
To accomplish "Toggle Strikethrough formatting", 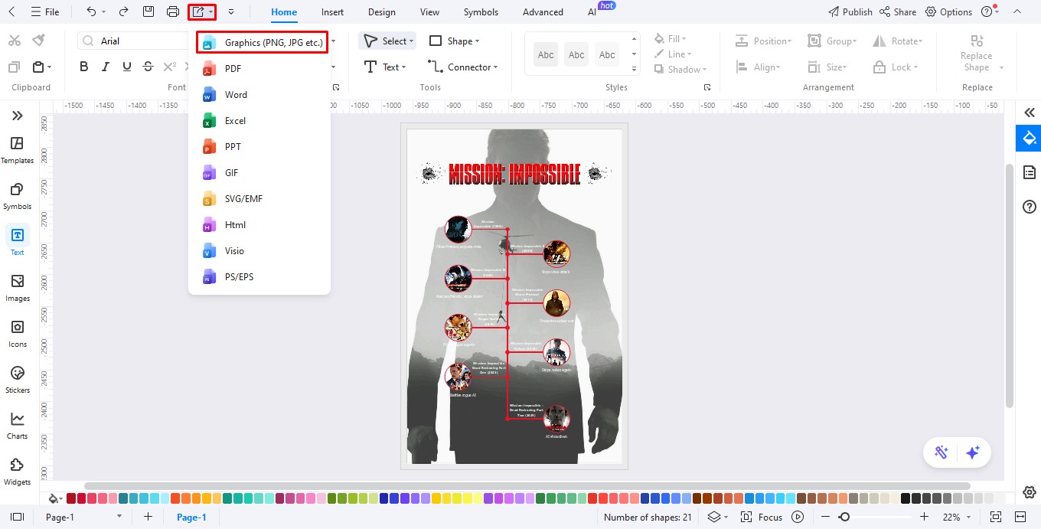I will pos(148,67).
